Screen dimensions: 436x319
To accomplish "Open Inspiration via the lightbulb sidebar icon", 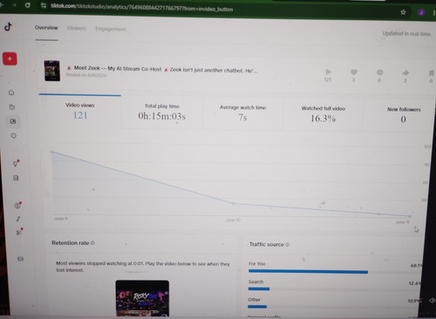I will pos(16,163).
